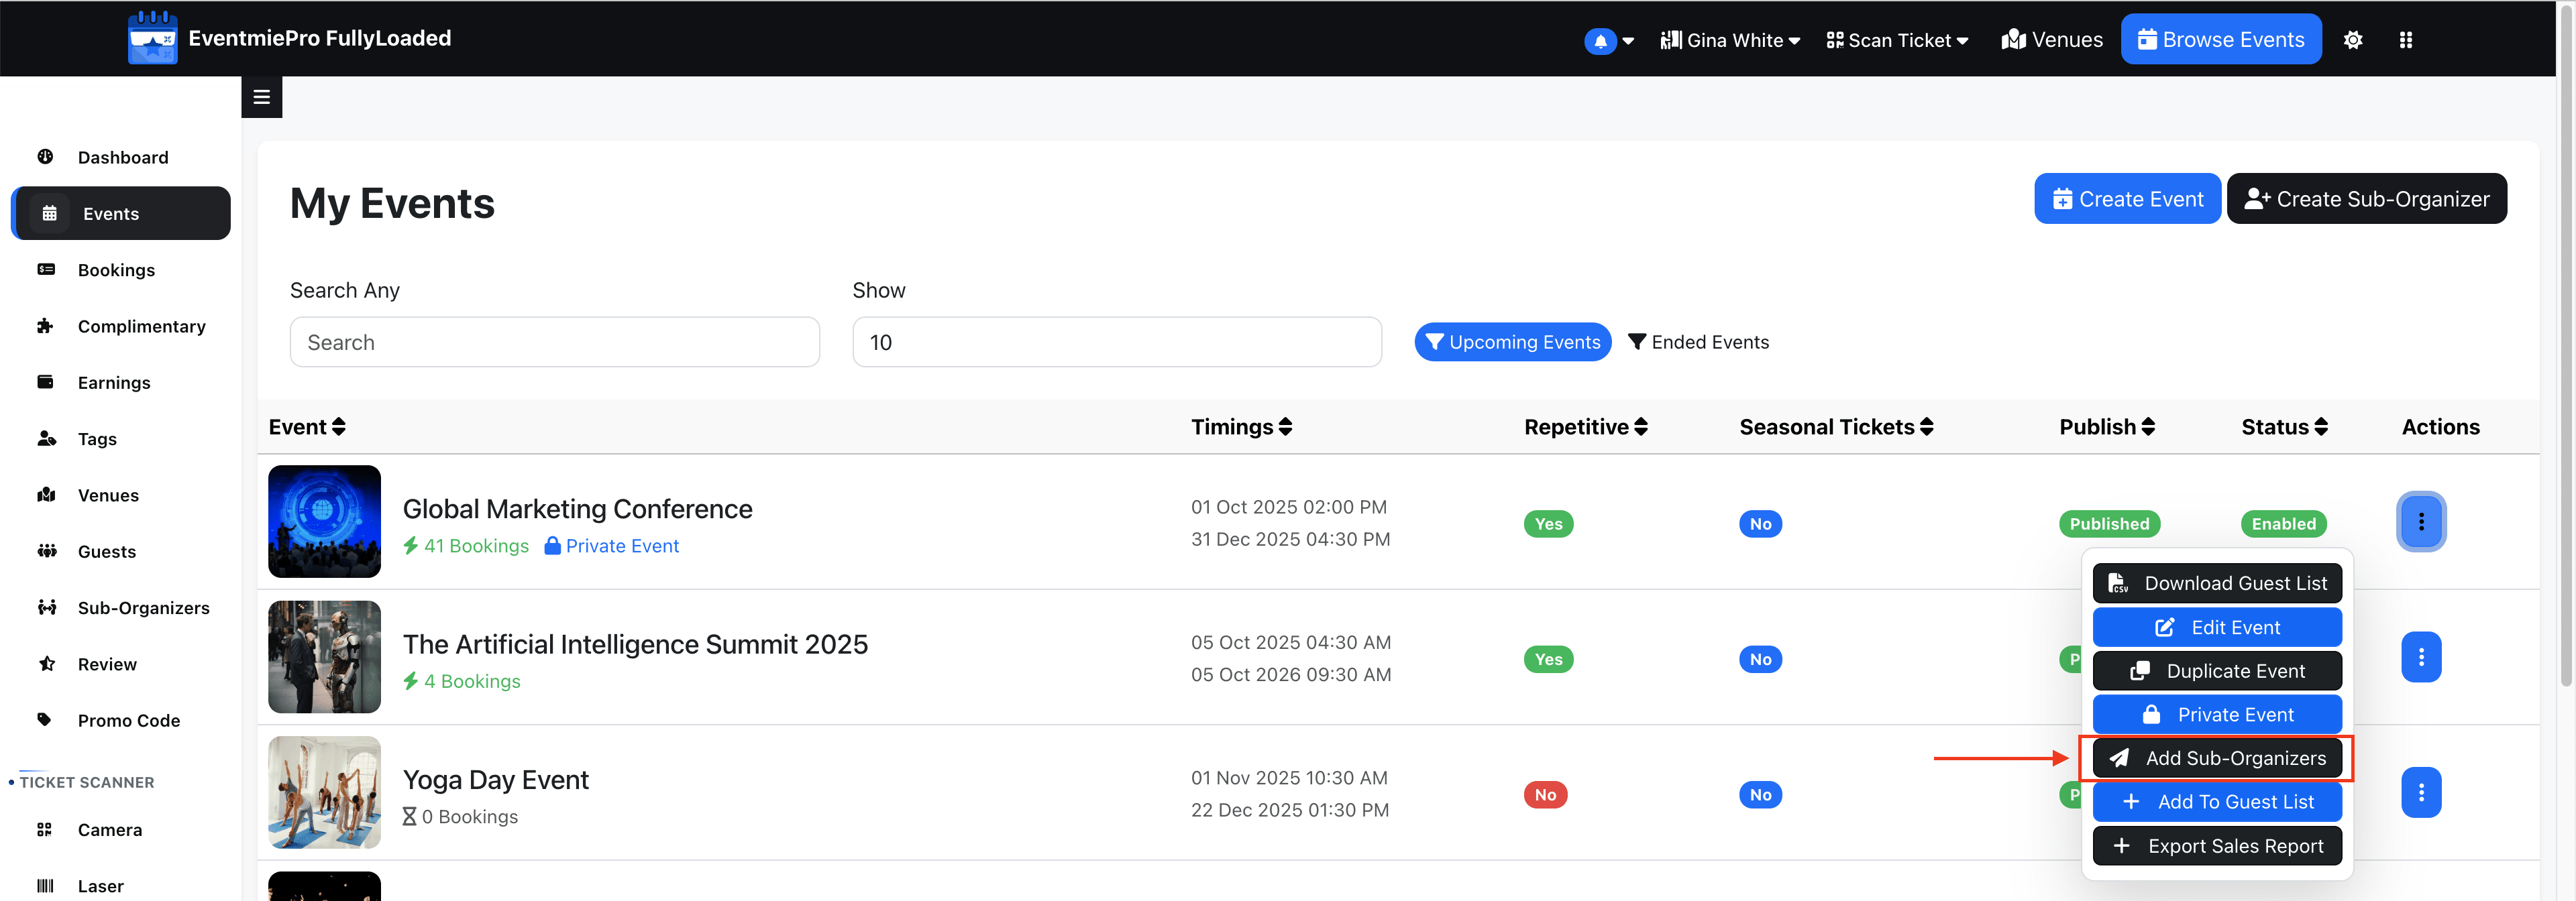Click Repetitive No badge for Yoga Day
This screenshot has height=901, width=2576.
tap(1545, 794)
